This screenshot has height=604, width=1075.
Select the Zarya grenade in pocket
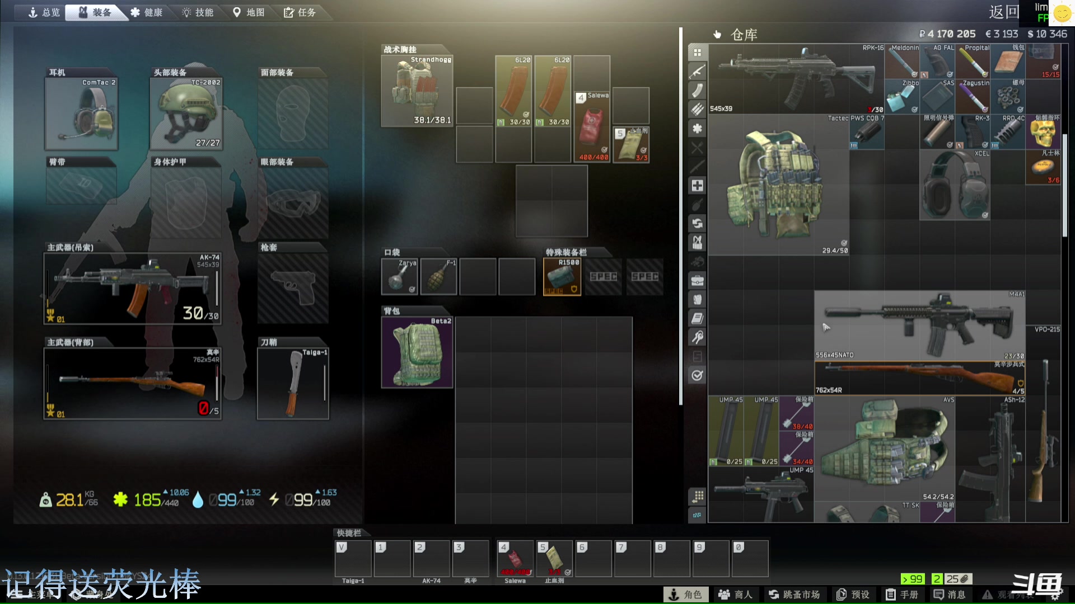(399, 277)
